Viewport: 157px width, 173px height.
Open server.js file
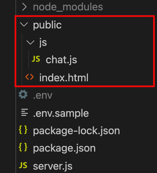point(53,166)
